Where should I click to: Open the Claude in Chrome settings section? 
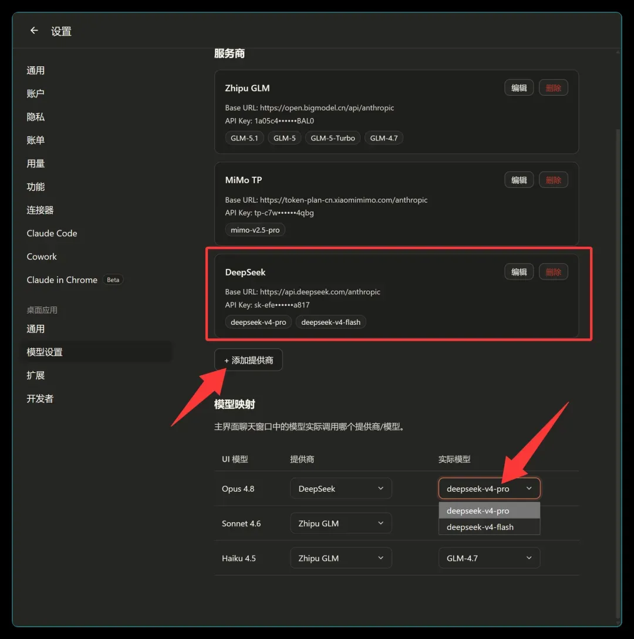coord(62,280)
